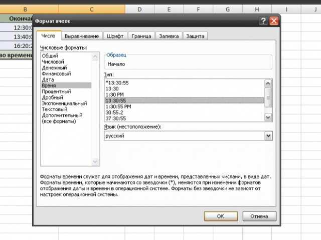The image size is (321, 240).
Task: Click the 13:40 time cell in spreadsheet
Action: click(17, 36)
